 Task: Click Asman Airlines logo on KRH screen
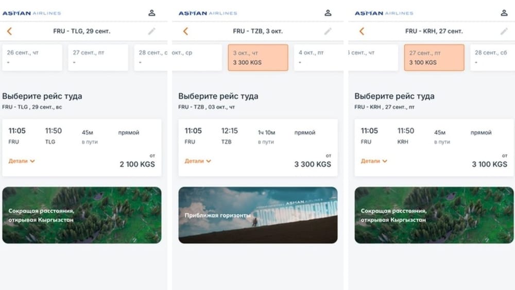coord(384,13)
